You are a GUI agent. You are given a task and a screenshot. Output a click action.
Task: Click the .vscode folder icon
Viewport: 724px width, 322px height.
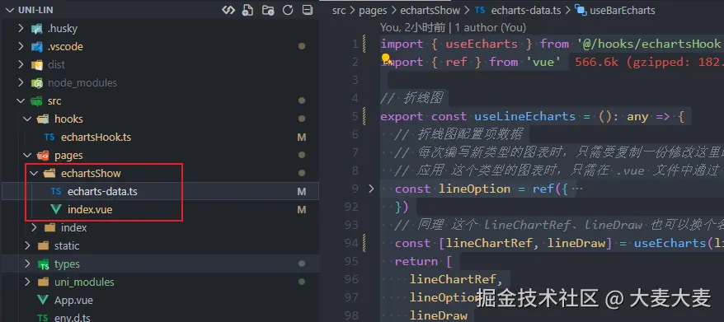[x=36, y=47]
